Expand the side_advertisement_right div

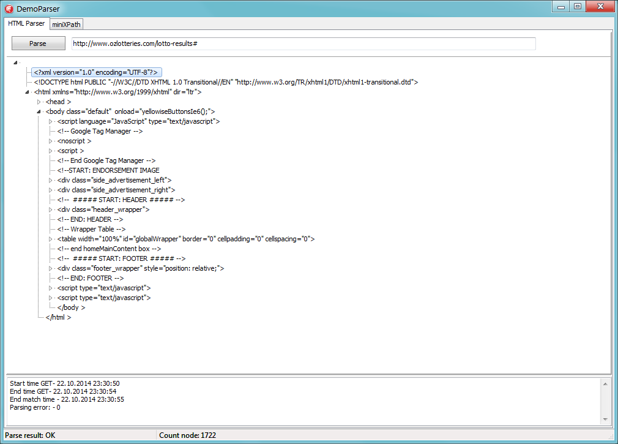50,190
